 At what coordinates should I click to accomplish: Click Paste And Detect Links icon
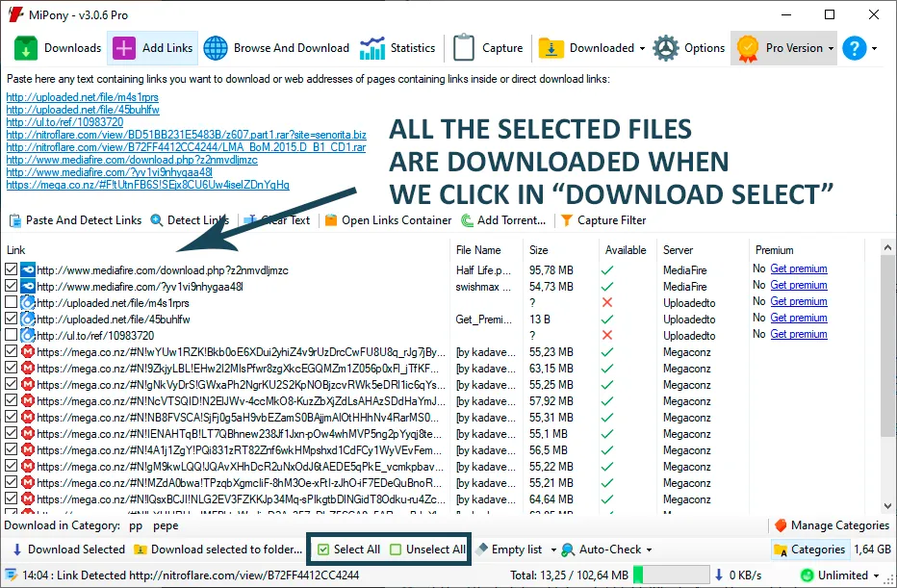[15, 220]
